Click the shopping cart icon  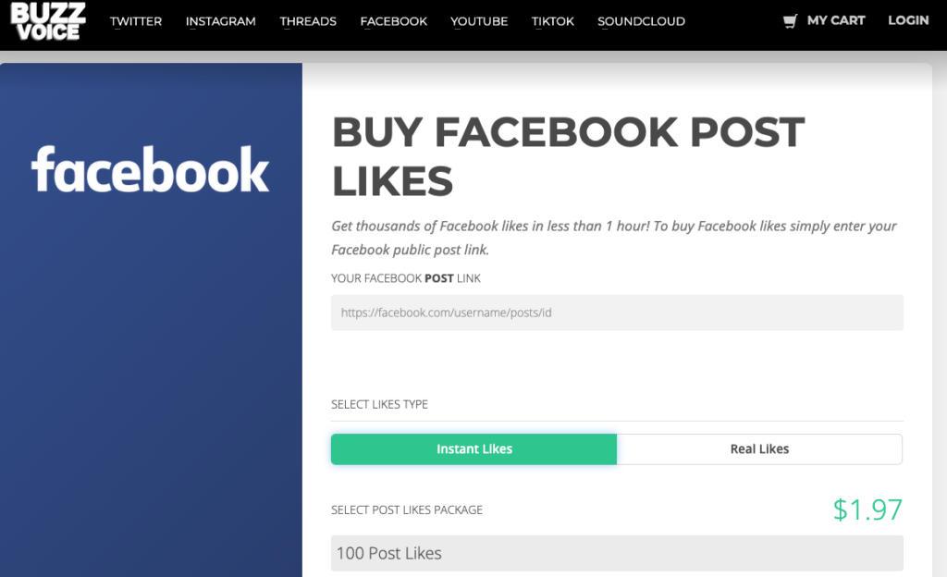[x=790, y=20]
